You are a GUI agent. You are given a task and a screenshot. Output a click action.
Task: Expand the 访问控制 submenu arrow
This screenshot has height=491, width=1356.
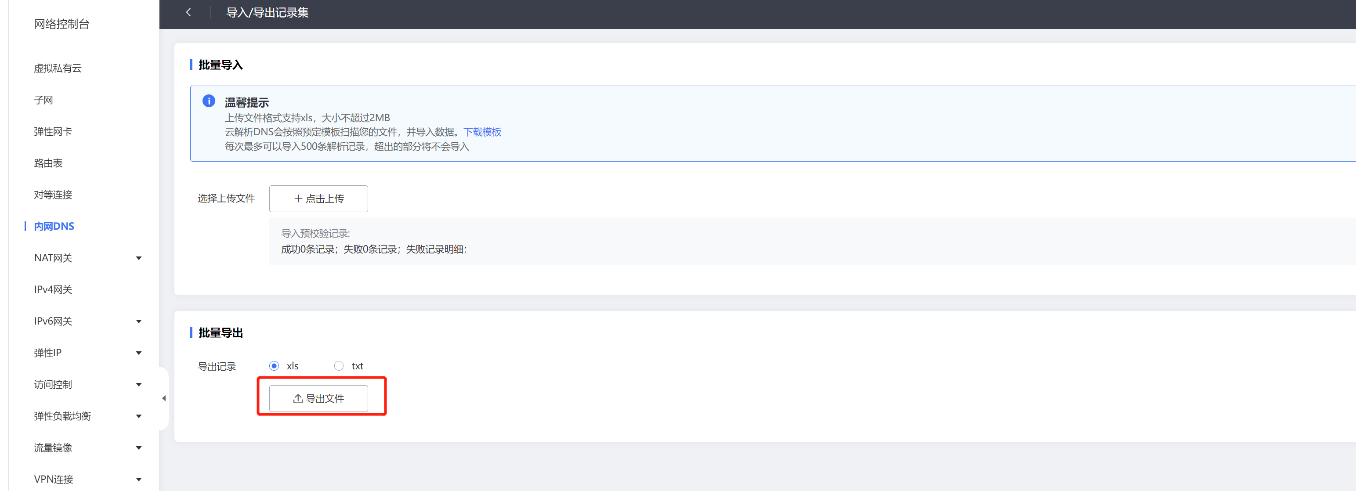(138, 384)
